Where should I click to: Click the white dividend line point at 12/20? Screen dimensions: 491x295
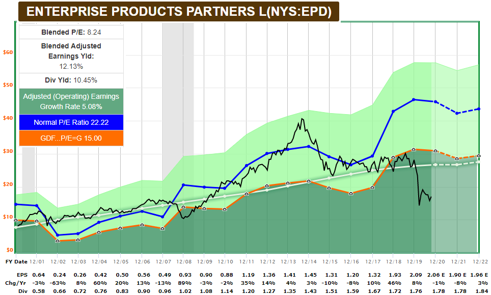(435, 165)
